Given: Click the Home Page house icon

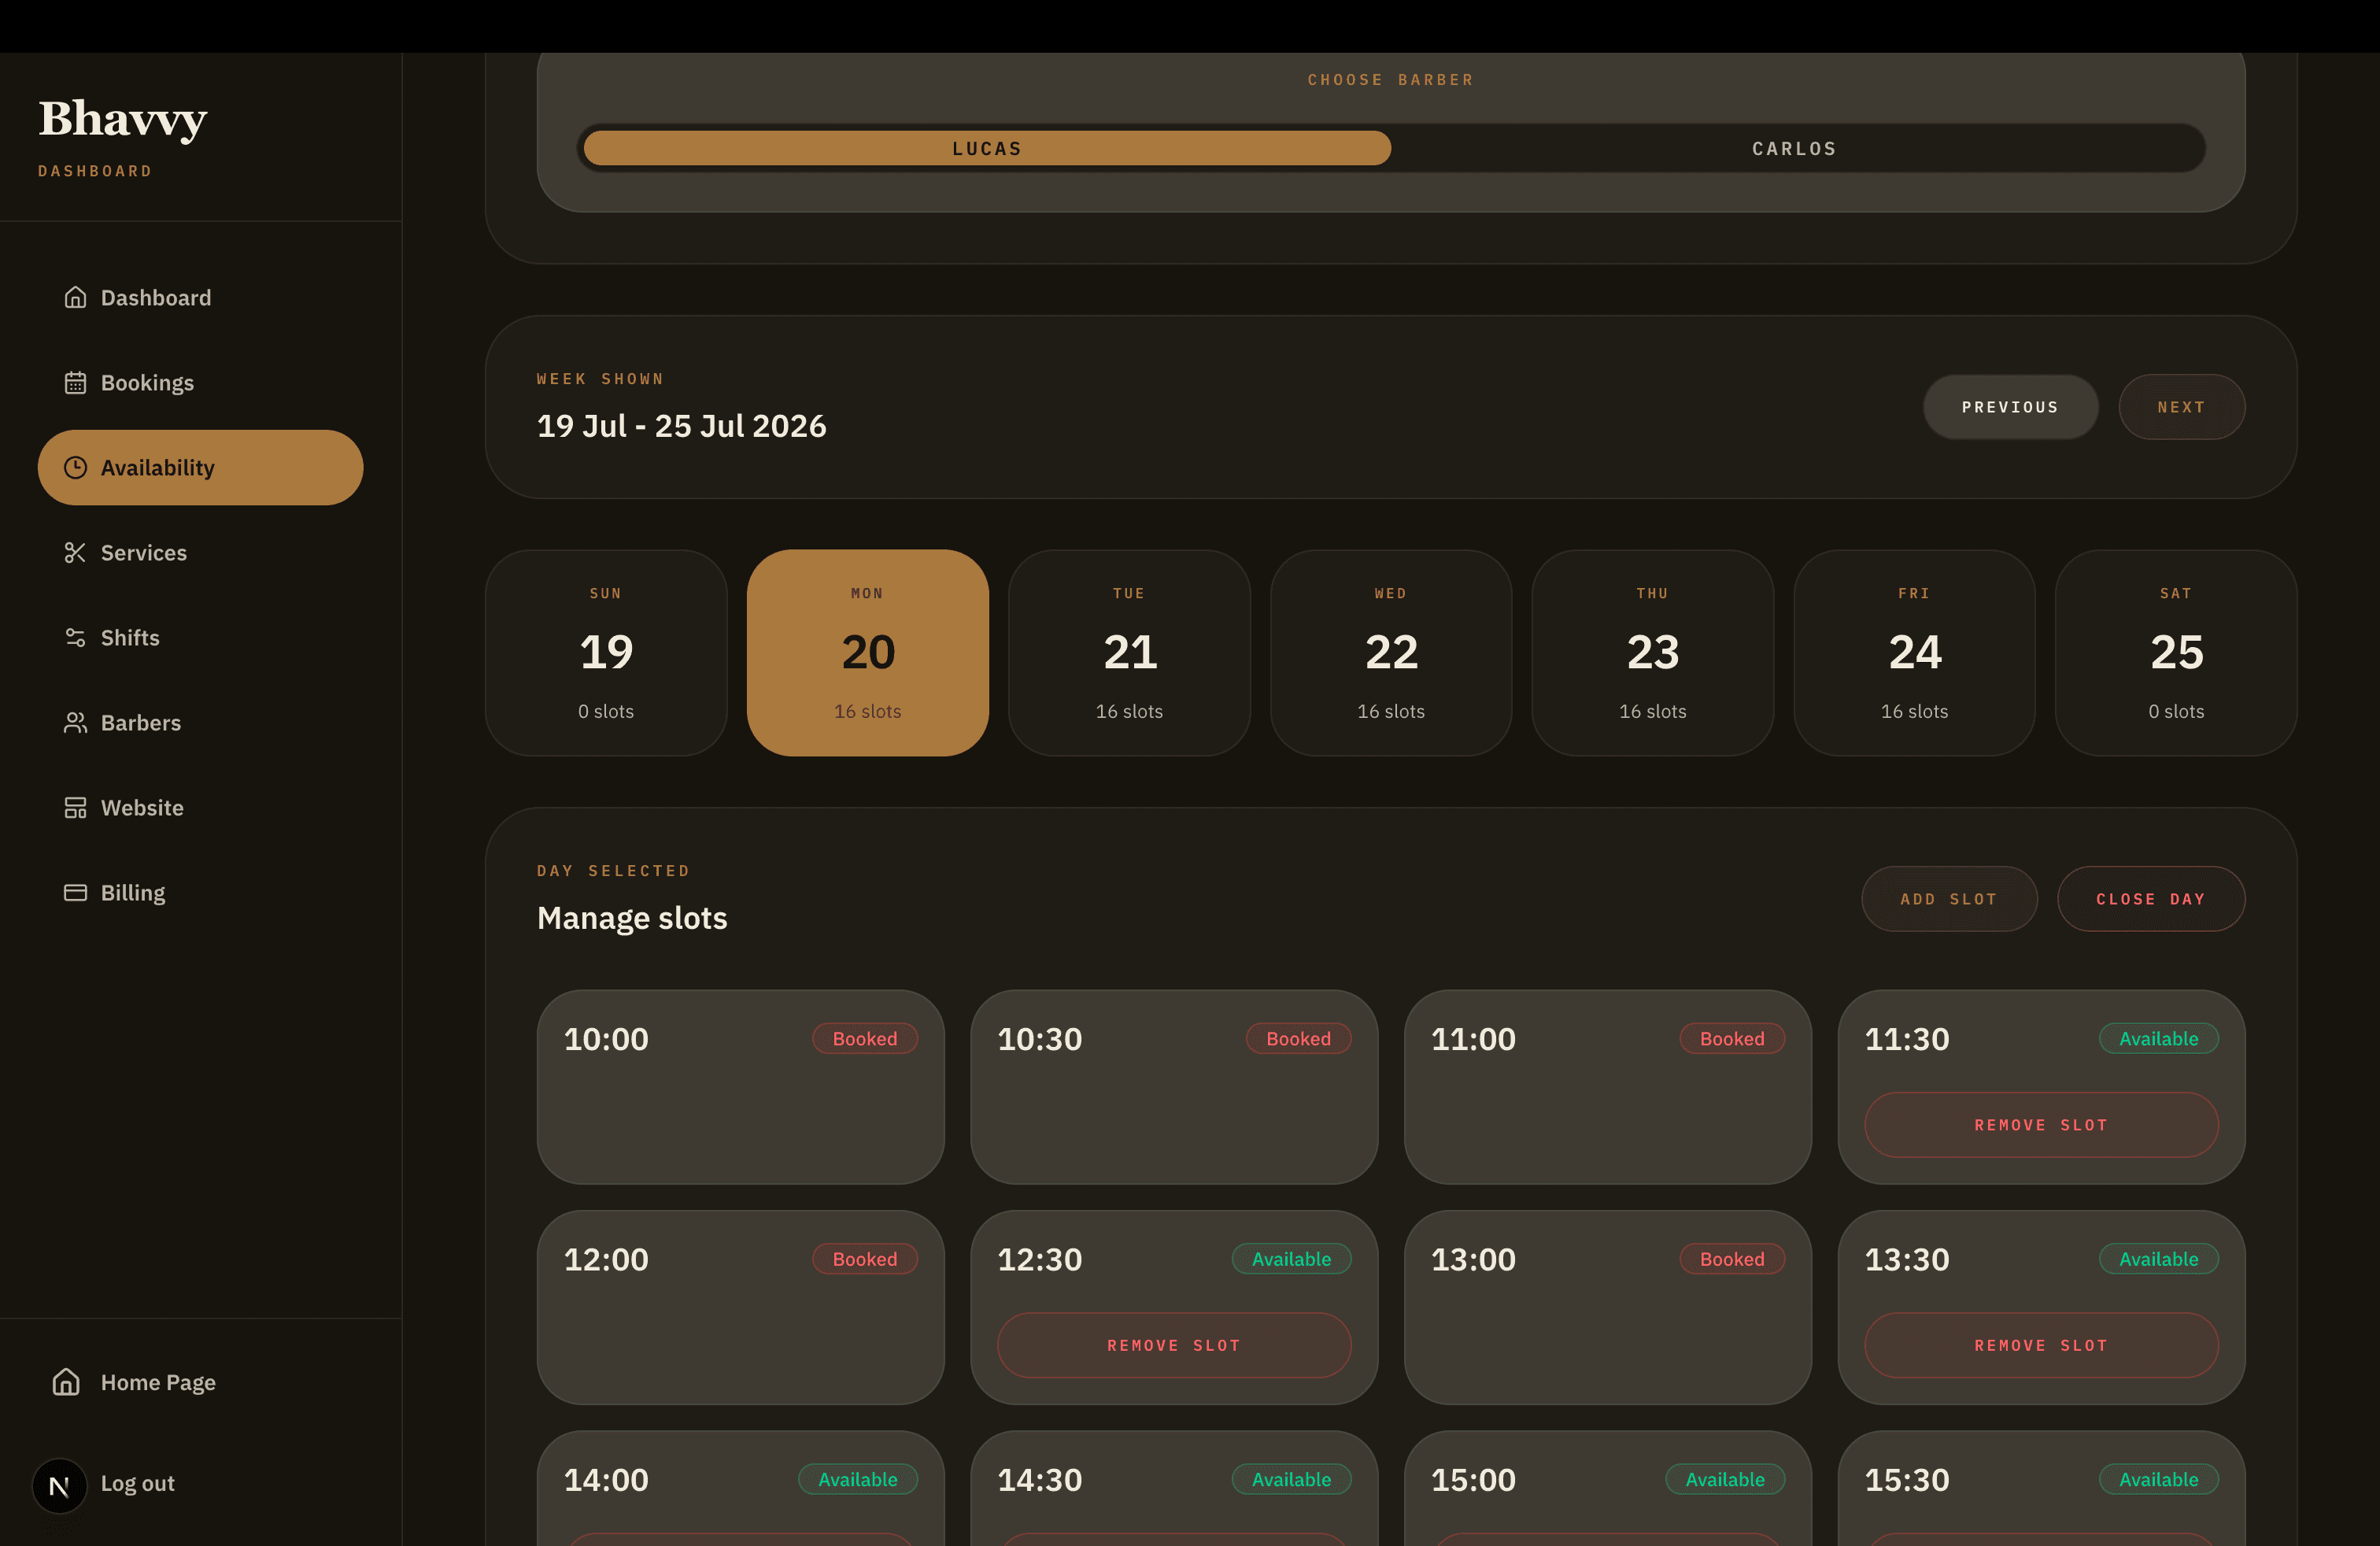Looking at the screenshot, I should click(66, 1382).
